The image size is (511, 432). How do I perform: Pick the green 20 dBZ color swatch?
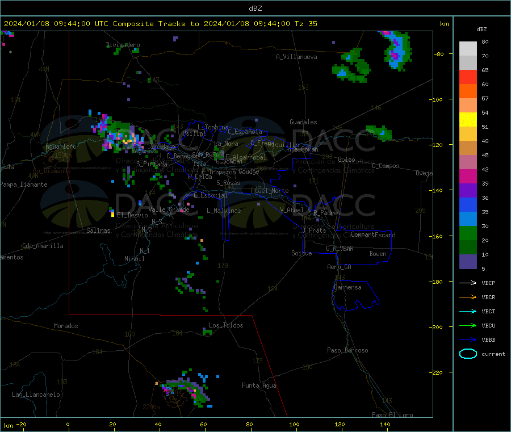coord(468,233)
